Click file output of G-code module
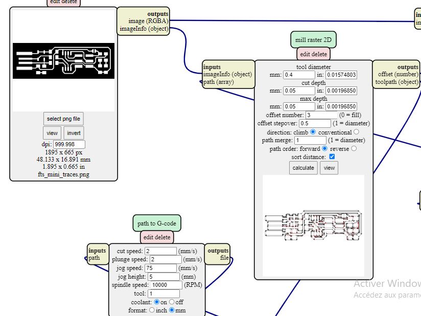This screenshot has height=316, width=421. point(224,258)
